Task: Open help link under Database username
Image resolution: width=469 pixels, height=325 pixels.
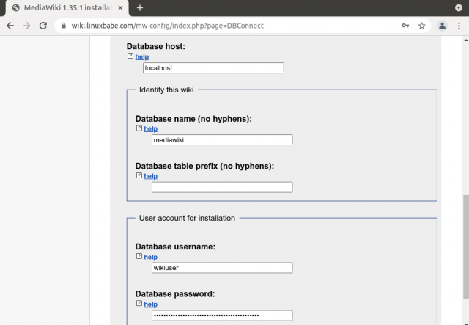Action: tap(150, 257)
